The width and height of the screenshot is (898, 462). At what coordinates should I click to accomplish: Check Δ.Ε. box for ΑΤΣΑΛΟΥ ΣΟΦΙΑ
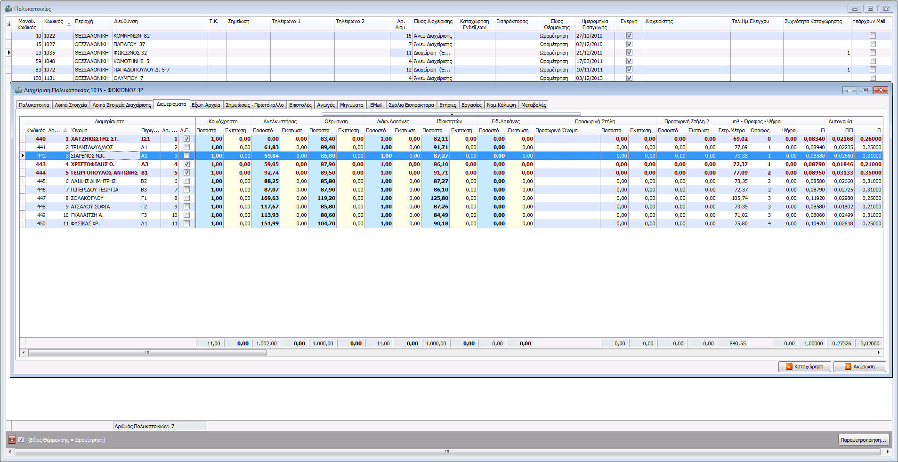(186, 207)
